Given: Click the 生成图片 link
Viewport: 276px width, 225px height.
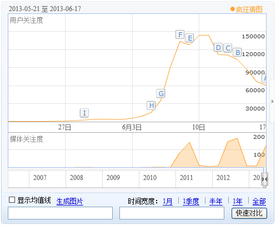Looking at the screenshot, I should [x=69, y=201].
